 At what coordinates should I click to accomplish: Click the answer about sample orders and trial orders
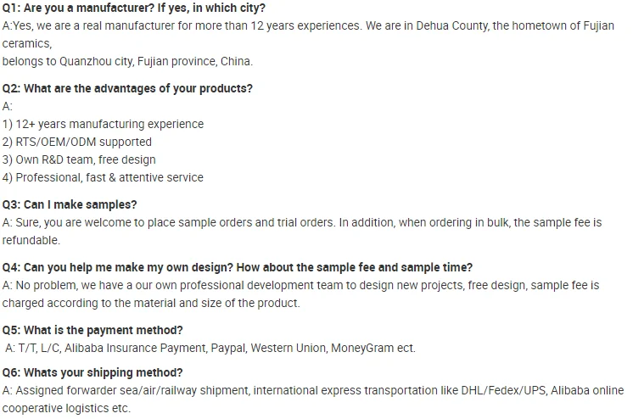pyautogui.click(x=302, y=222)
